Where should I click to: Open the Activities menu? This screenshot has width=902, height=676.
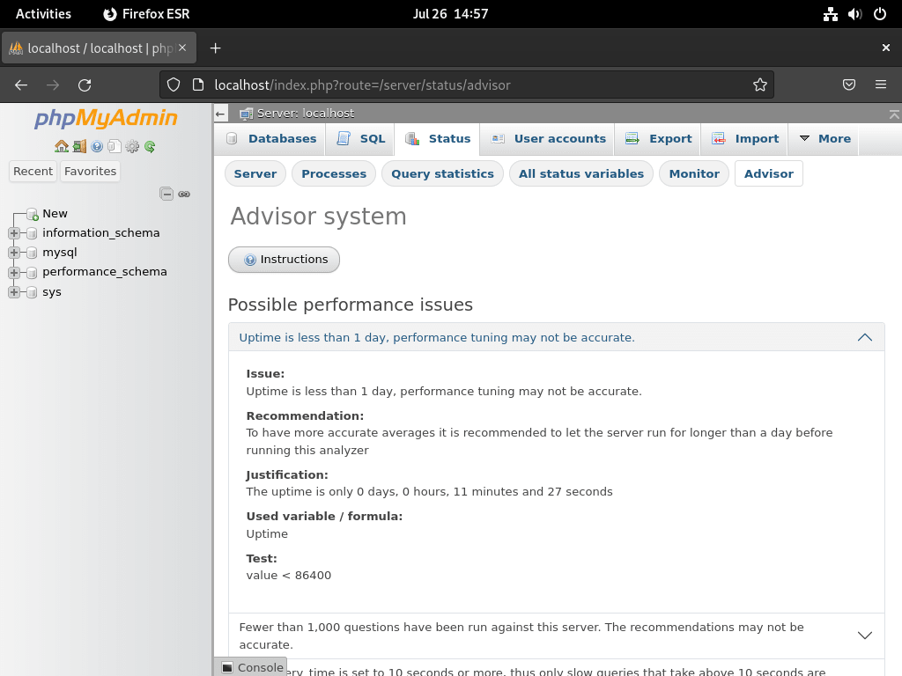pos(42,13)
